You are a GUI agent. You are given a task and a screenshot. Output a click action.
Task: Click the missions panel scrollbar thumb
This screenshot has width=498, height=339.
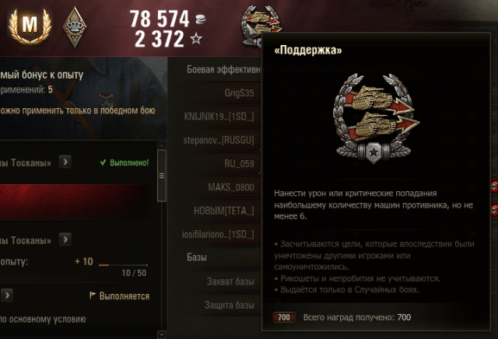click(162, 176)
